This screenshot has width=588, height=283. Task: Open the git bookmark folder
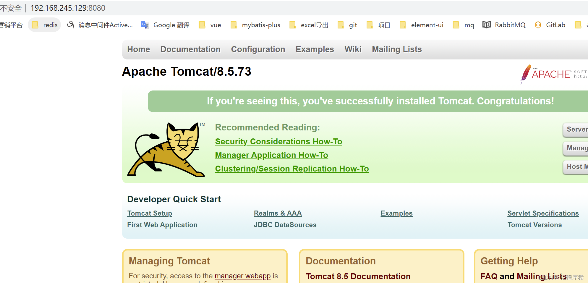347,25
